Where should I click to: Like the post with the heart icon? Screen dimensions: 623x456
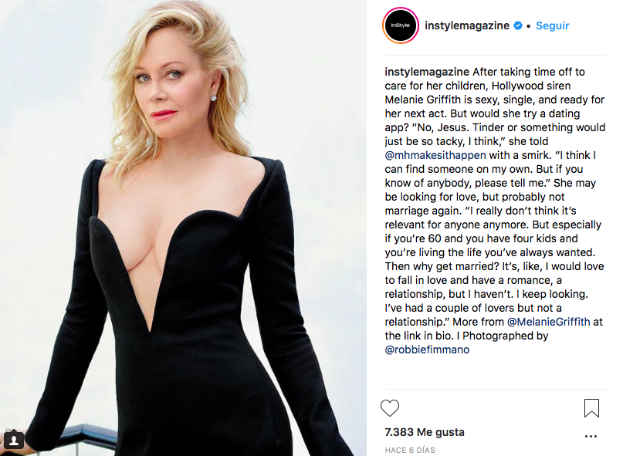tap(390, 408)
